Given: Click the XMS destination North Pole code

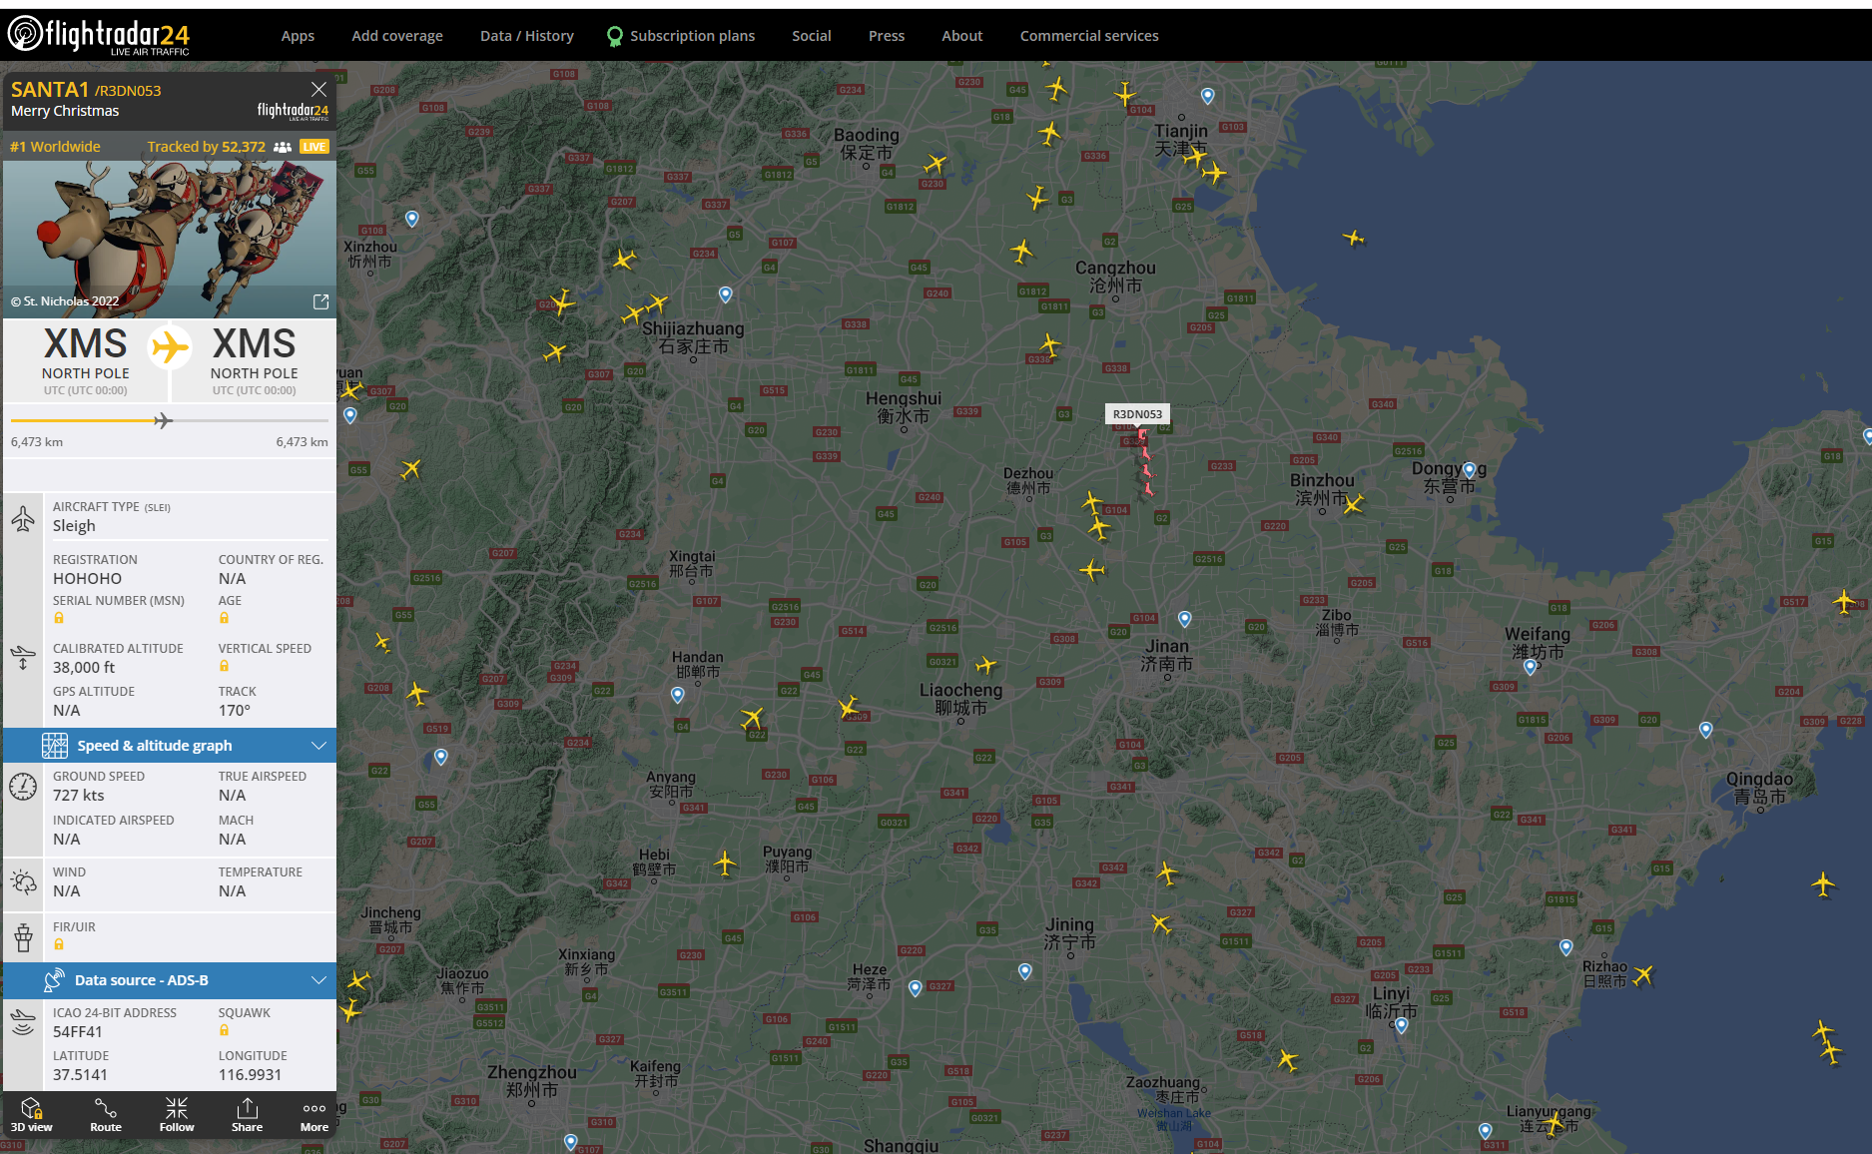Looking at the screenshot, I should pyautogui.click(x=254, y=343).
